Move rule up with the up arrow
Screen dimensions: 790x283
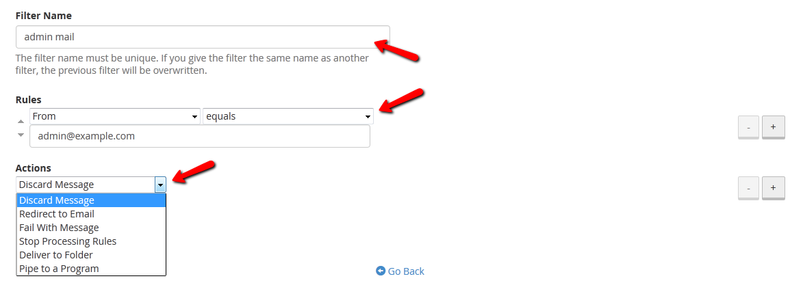21,121
